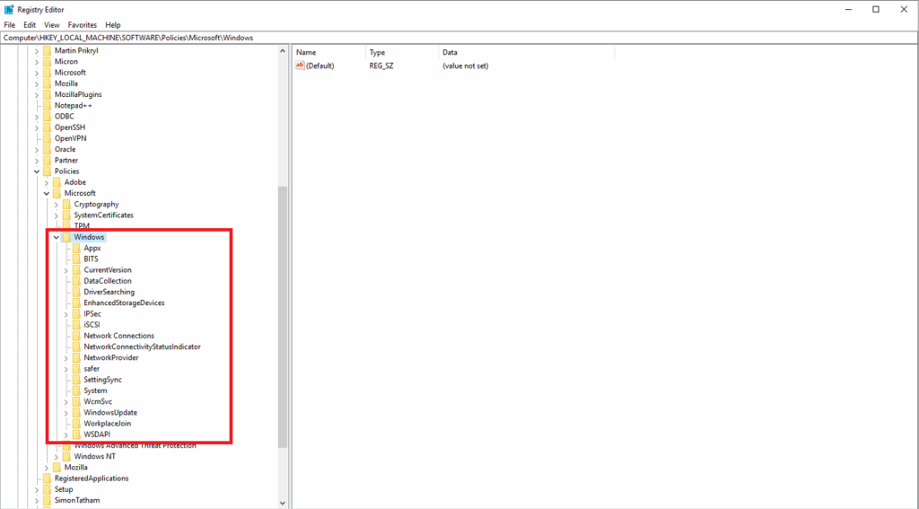The image size is (919, 509).
Task: Click the NetworkConnectivityStatusIndicator folder icon
Action: click(76, 347)
